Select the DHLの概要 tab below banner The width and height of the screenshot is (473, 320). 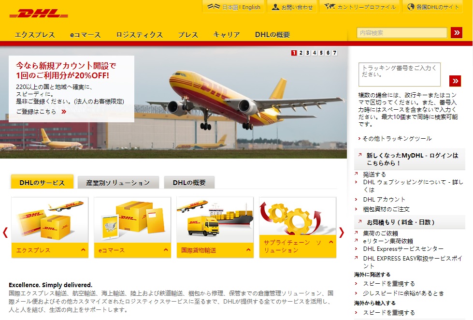click(x=189, y=182)
